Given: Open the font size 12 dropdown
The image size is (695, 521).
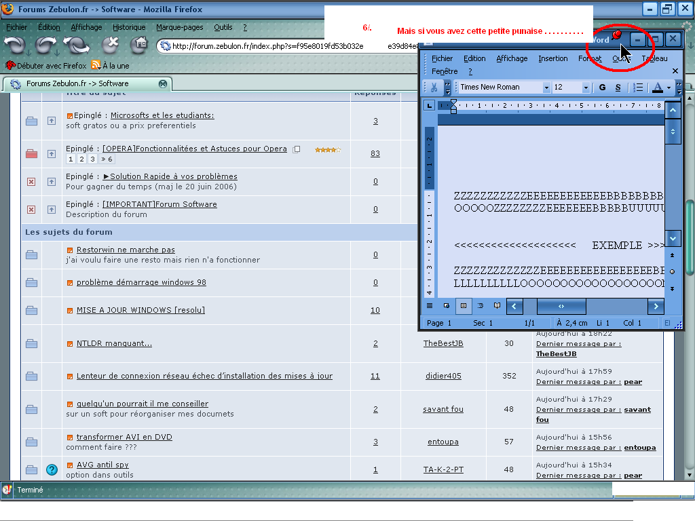Looking at the screenshot, I should pos(586,88).
